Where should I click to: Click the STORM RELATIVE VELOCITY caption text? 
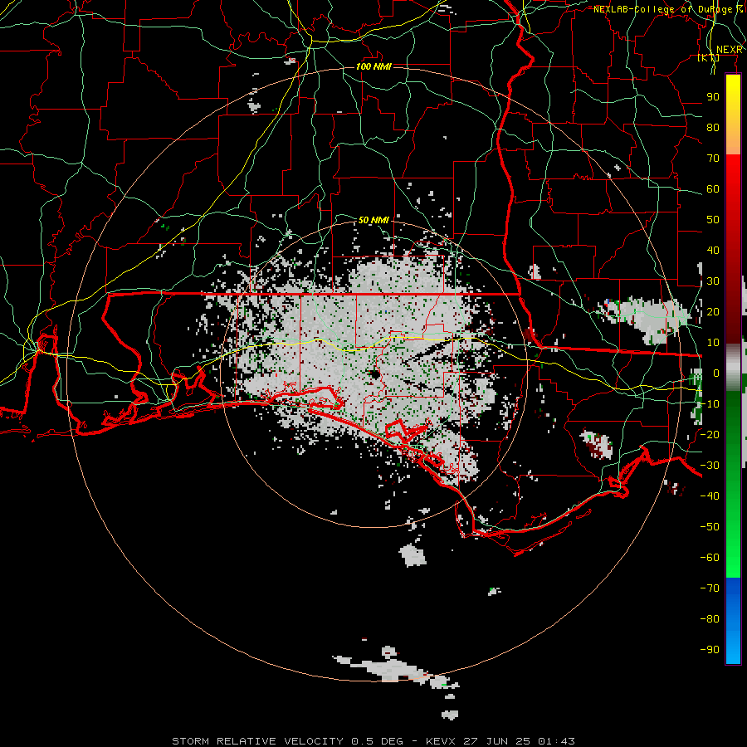[257, 741]
